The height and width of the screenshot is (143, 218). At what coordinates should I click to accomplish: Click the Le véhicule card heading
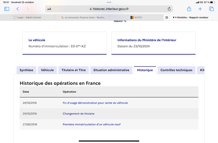(x=37, y=40)
